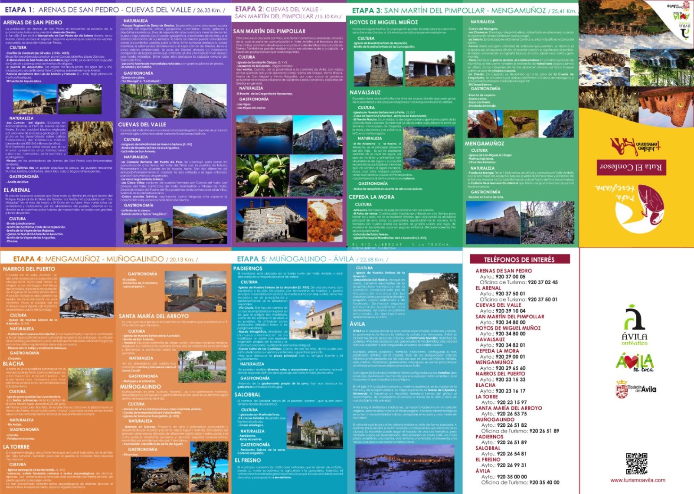Select the ETAPA 5 Muñogalindo - Ávila title

click(312, 259)
